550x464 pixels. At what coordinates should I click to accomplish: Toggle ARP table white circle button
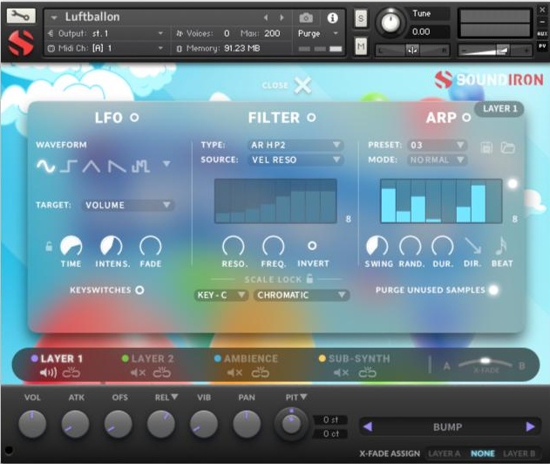pos(513,183)
